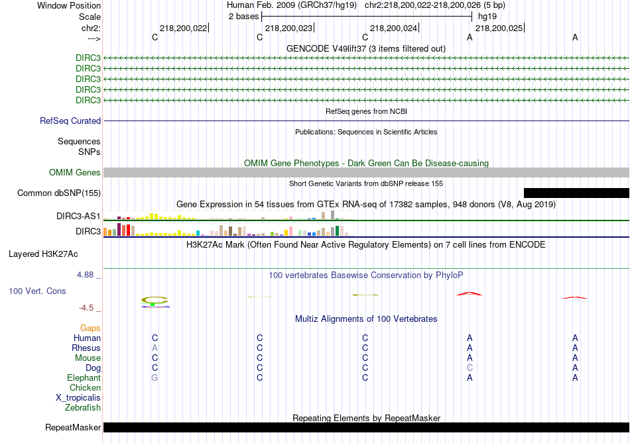The image size is (630, 443).
Task: Click the OMIM Genes track label
Action: click(x=75, y=173)
